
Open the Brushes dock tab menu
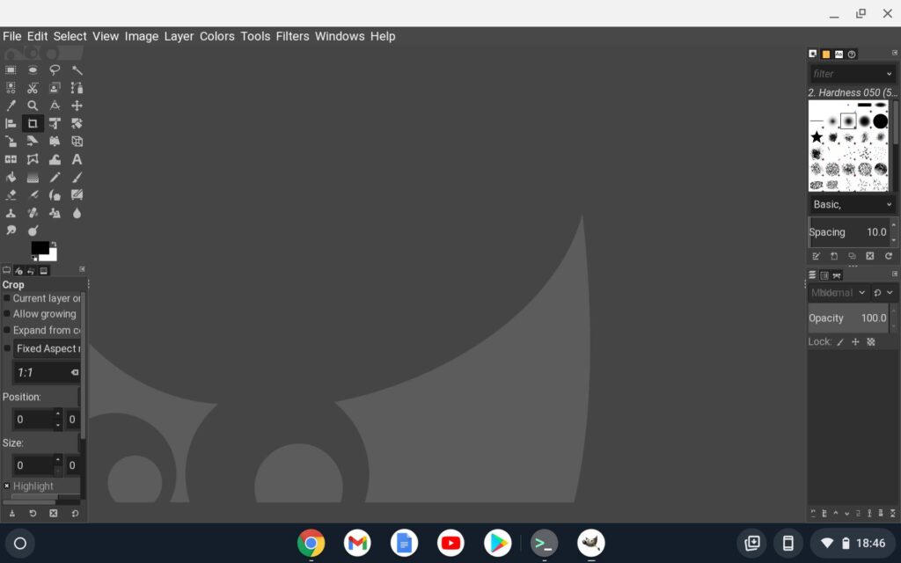pos(895,53)
